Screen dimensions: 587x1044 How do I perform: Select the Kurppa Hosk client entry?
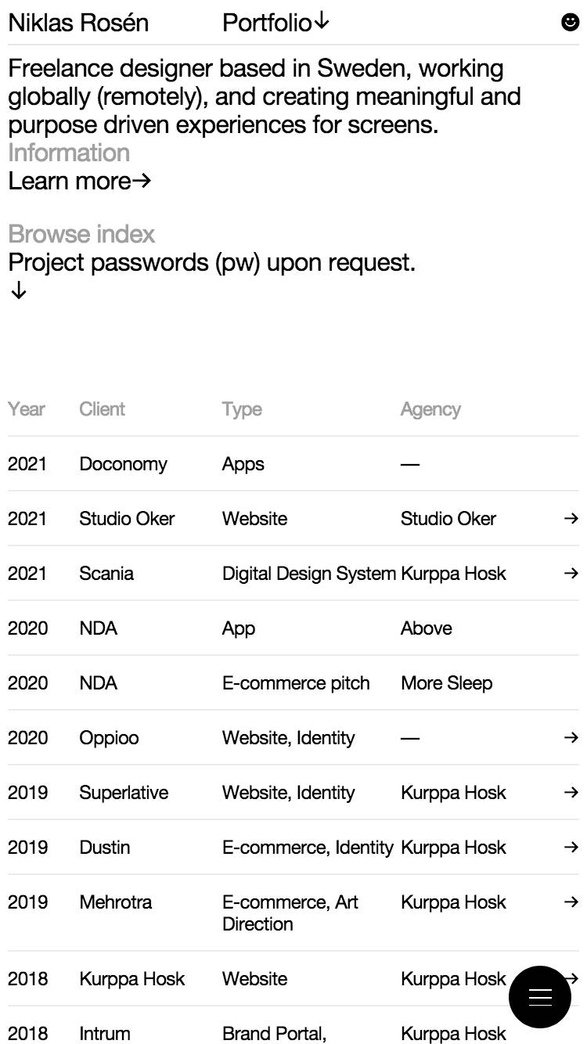pyautogui.click(x=132, y=978)
